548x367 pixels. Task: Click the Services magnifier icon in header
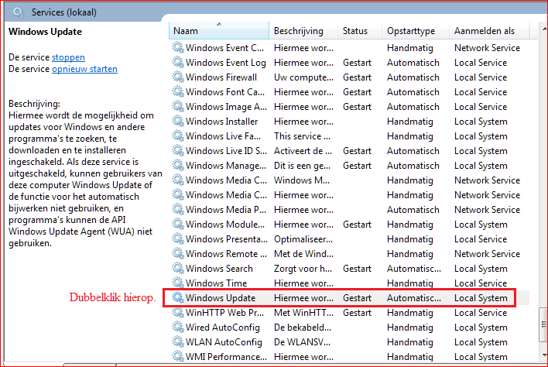[x=18, y=12]
